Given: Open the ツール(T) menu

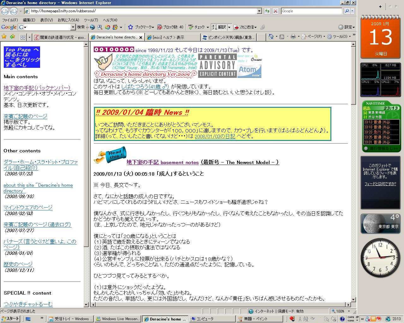Looking at the screenshot, I should click(x=91, y=20).
